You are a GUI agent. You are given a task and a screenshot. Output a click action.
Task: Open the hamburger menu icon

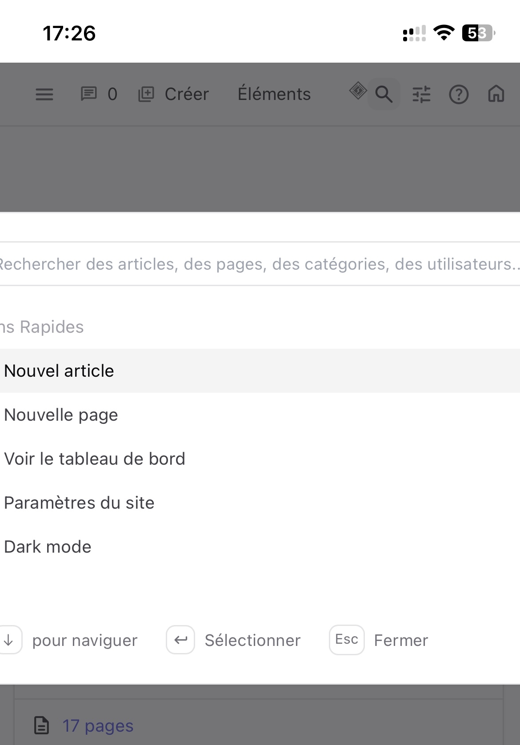click(x=44, y=94)
